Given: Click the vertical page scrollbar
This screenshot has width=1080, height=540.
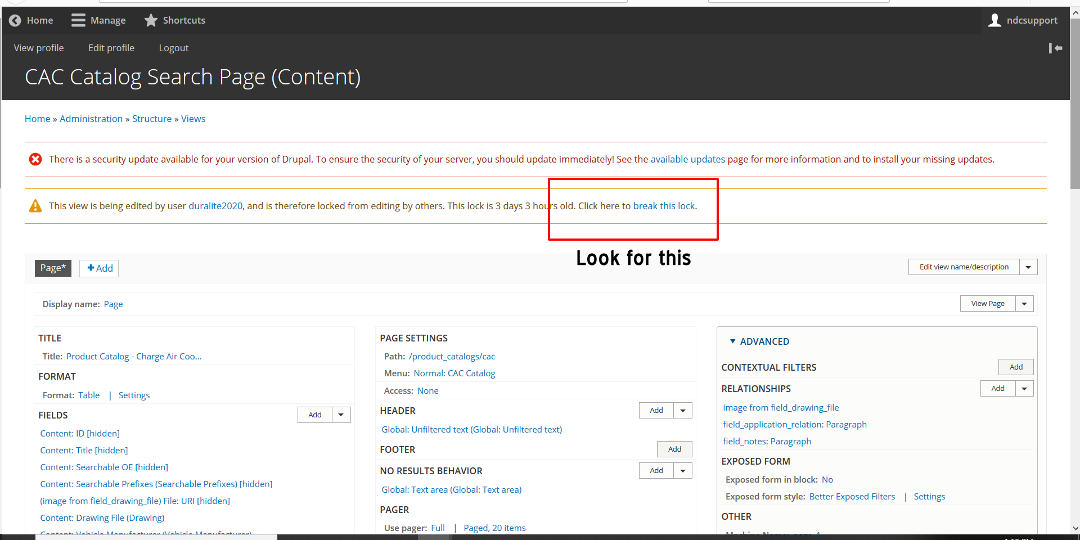Looking at the screenshot, I should point(1075,112).
